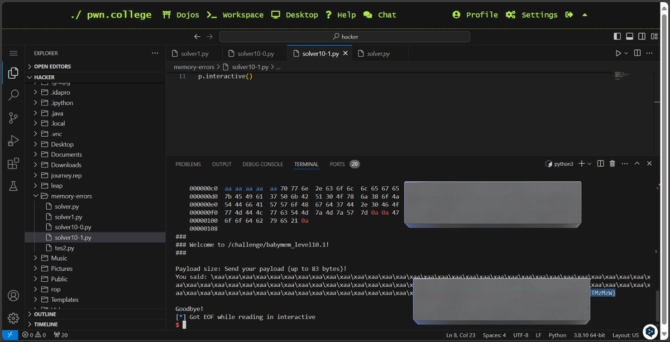Open Chat in pwn.college navbar
The image size is (670, 342).
click(x=380, y=15)
